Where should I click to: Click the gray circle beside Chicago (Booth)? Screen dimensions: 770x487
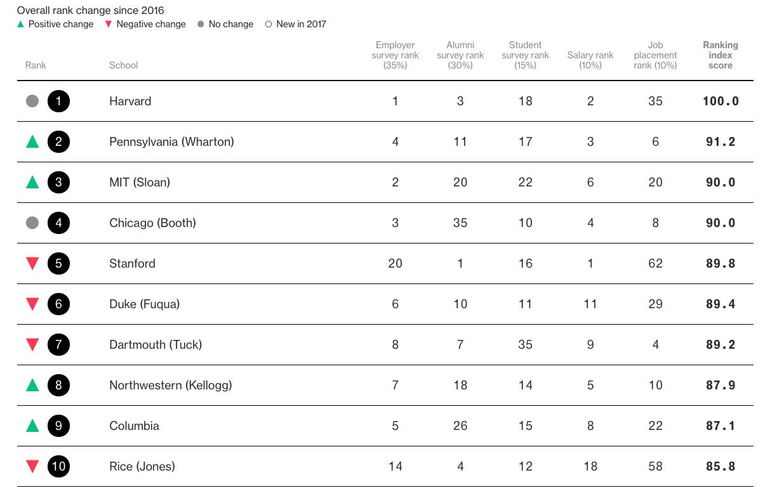click(32, 223)
